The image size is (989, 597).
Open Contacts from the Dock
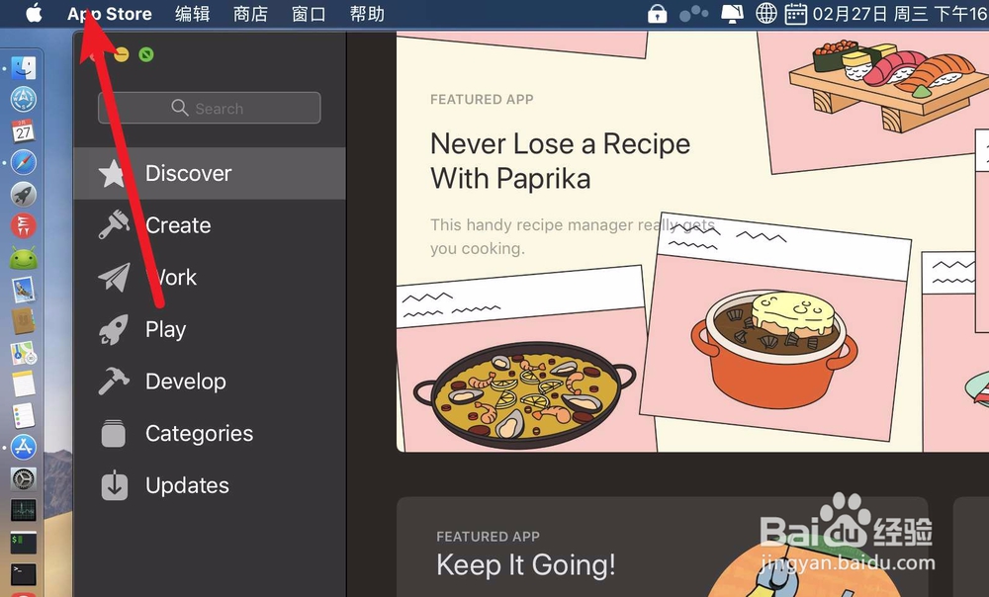24,321
